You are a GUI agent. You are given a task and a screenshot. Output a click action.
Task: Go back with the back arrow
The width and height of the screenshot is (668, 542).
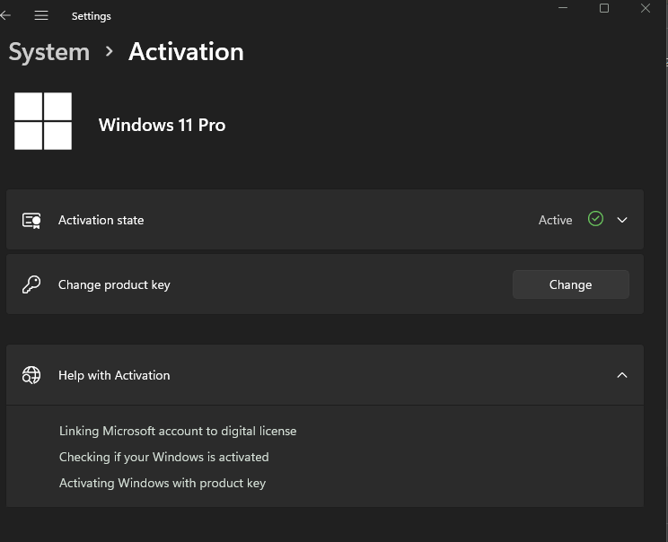tap(5, 16)
